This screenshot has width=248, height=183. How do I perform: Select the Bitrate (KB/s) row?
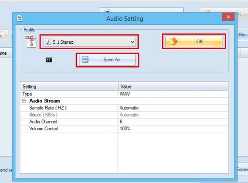coord(124,115)
